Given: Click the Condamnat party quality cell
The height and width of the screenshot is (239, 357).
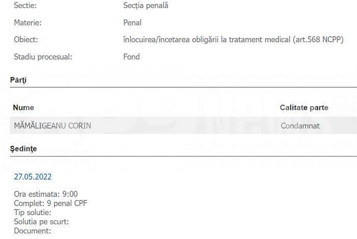Looking at the screenshot, I should tap(300, 126).
